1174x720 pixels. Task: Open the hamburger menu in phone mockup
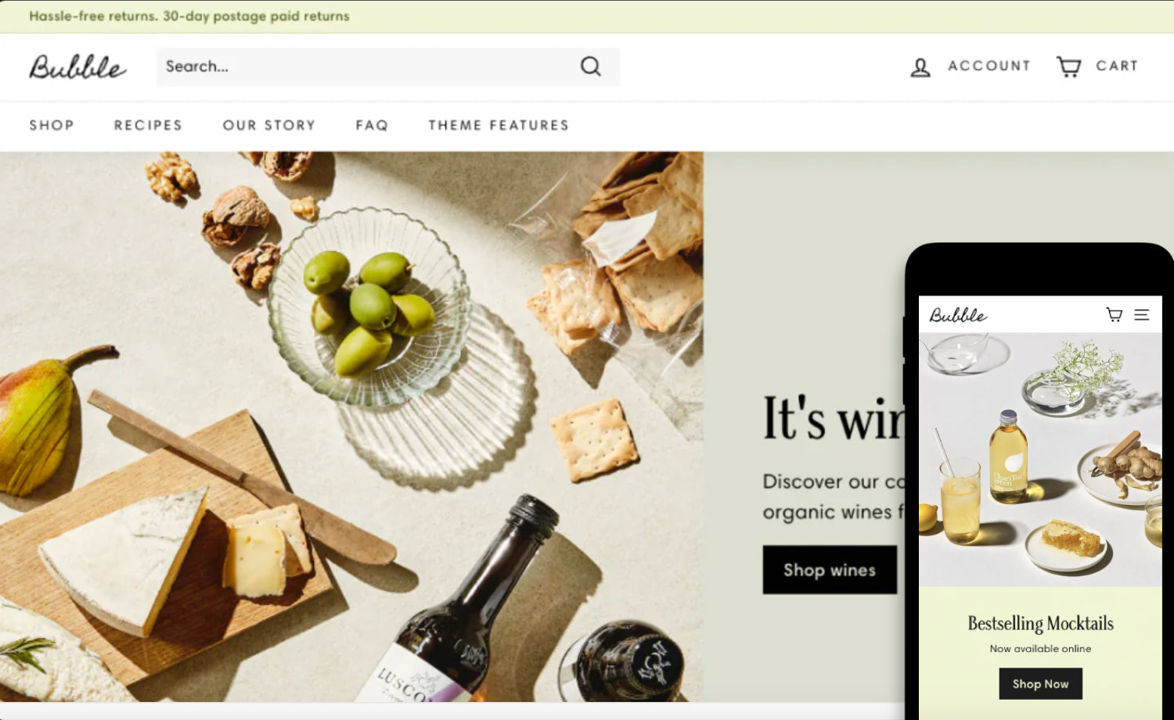(x=1142, y=314)
